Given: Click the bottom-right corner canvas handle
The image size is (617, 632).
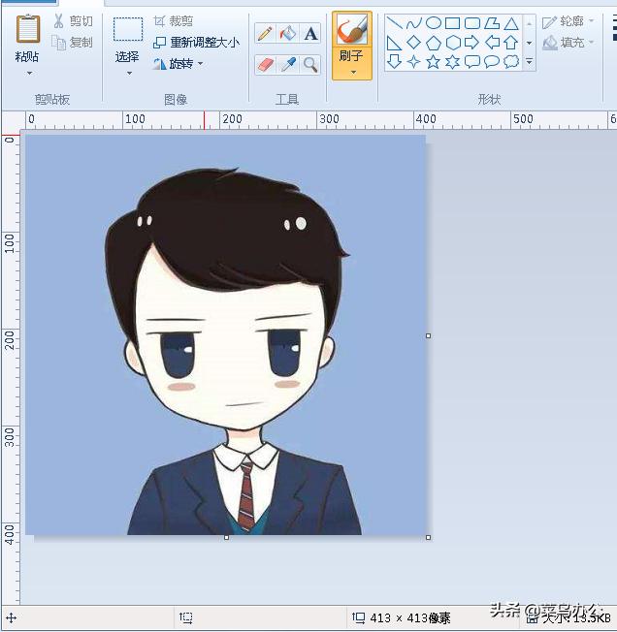Looking at the screenshot, I should 428,537.
